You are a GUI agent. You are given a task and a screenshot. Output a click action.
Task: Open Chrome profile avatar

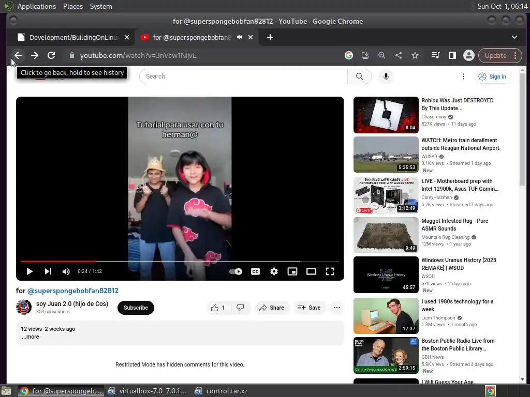point(469,55)
